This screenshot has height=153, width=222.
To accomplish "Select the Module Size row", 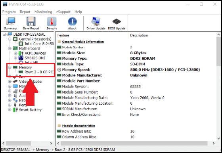I will (x=136, y=53).
